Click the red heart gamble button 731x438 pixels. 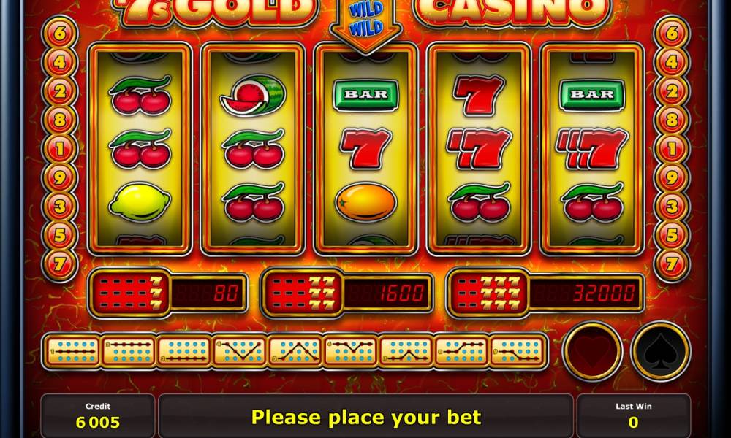[593, 351]
